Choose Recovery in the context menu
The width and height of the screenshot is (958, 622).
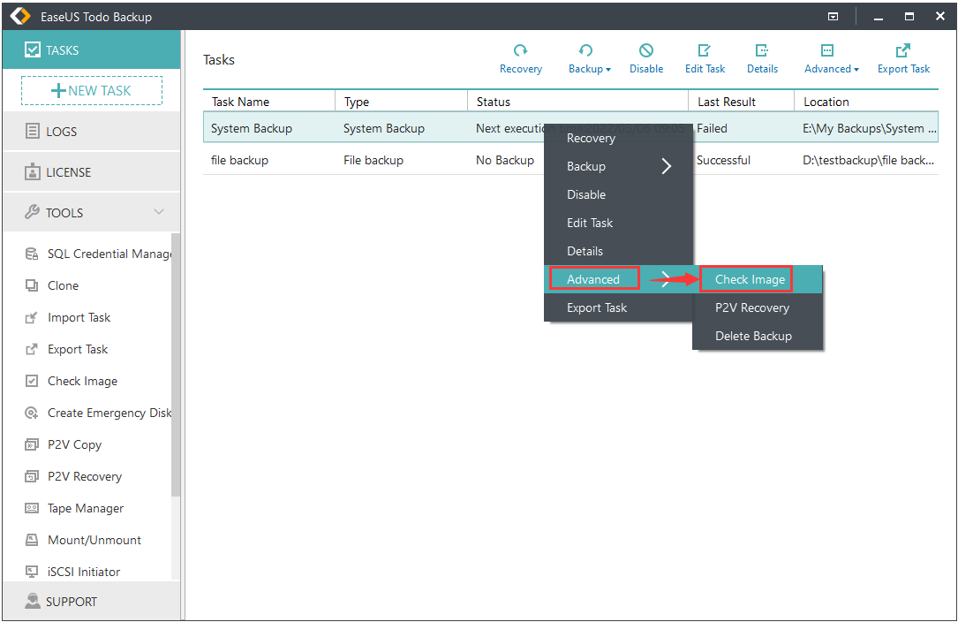coord(618,138)
